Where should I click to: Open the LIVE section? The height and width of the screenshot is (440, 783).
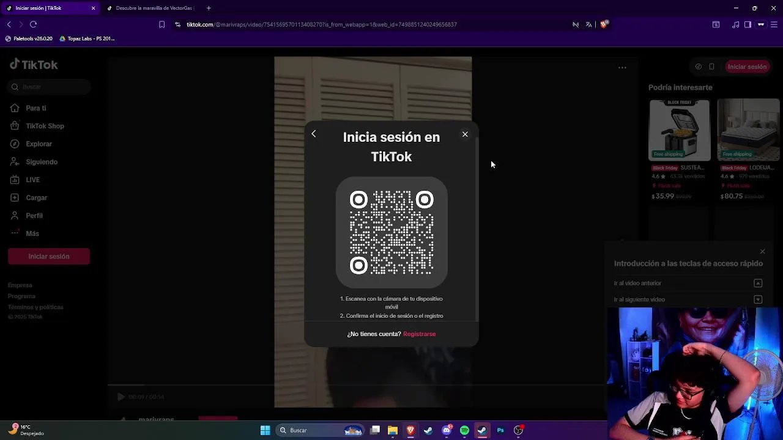tap(25, 180)
